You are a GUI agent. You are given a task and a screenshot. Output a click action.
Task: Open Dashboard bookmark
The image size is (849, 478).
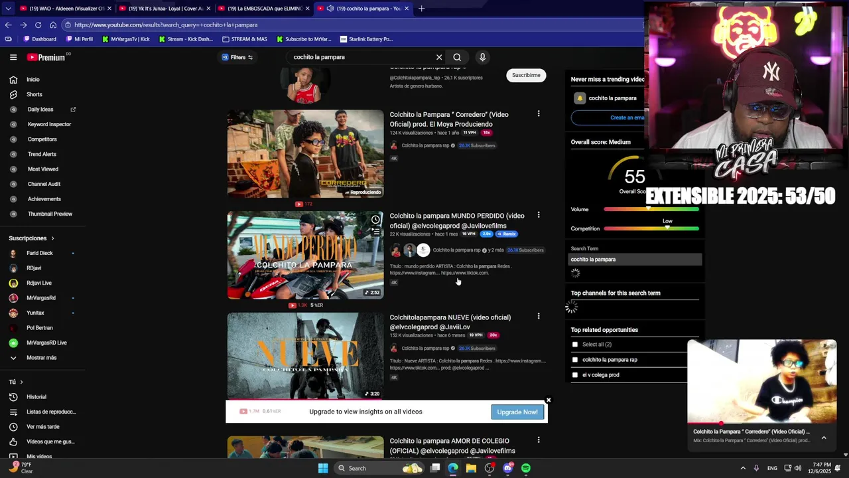(40, 39)
